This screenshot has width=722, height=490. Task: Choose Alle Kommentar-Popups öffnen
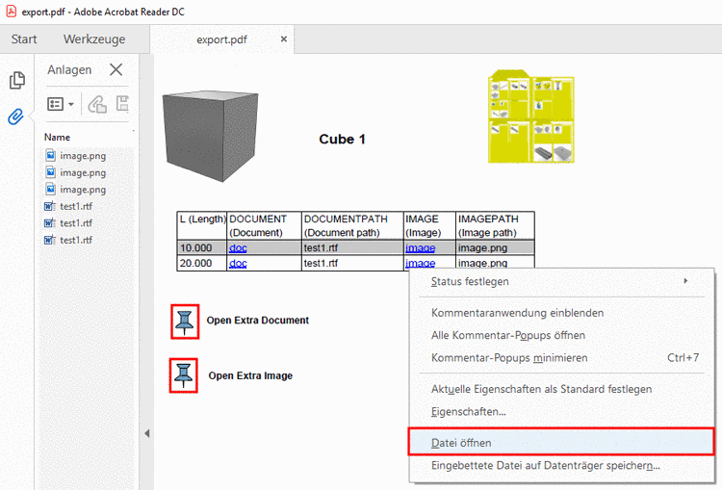(x=562, y=335)
